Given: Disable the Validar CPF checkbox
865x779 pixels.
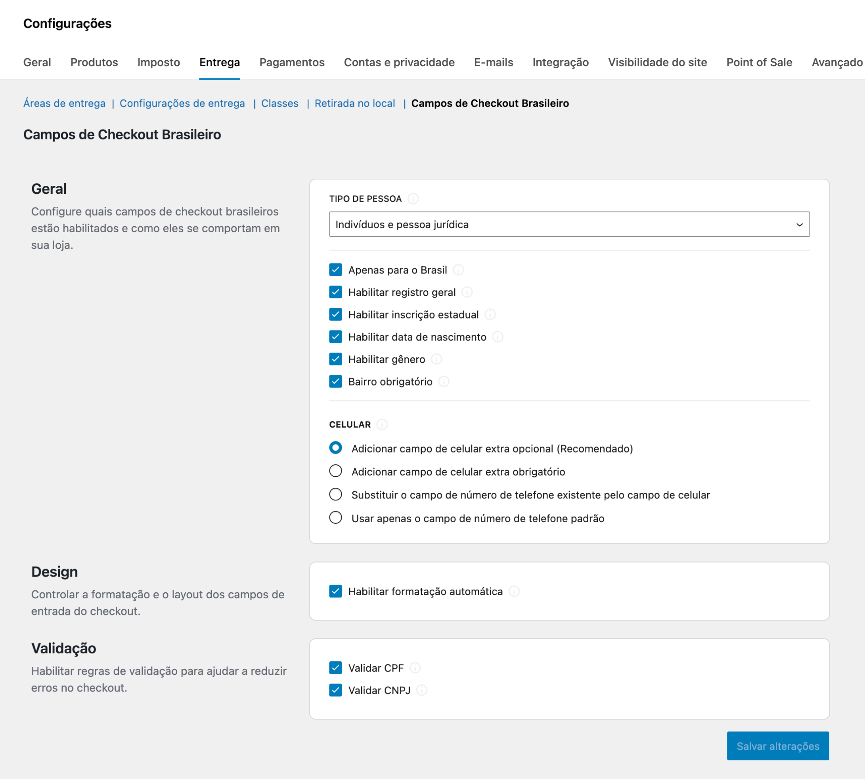Looking at the screenshot, I should 336,668.
